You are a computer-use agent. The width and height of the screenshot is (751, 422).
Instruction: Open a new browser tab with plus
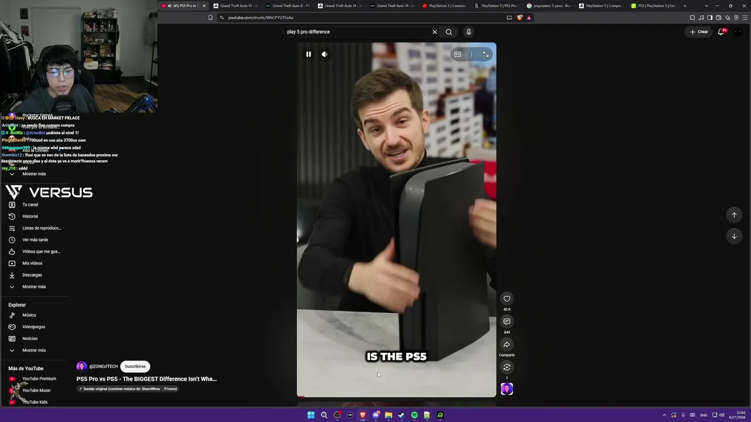(x=685, y=6)
